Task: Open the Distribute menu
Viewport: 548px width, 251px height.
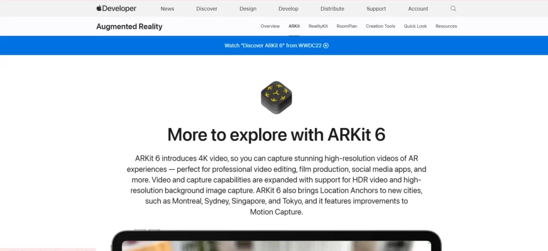Action: point(332,9)
